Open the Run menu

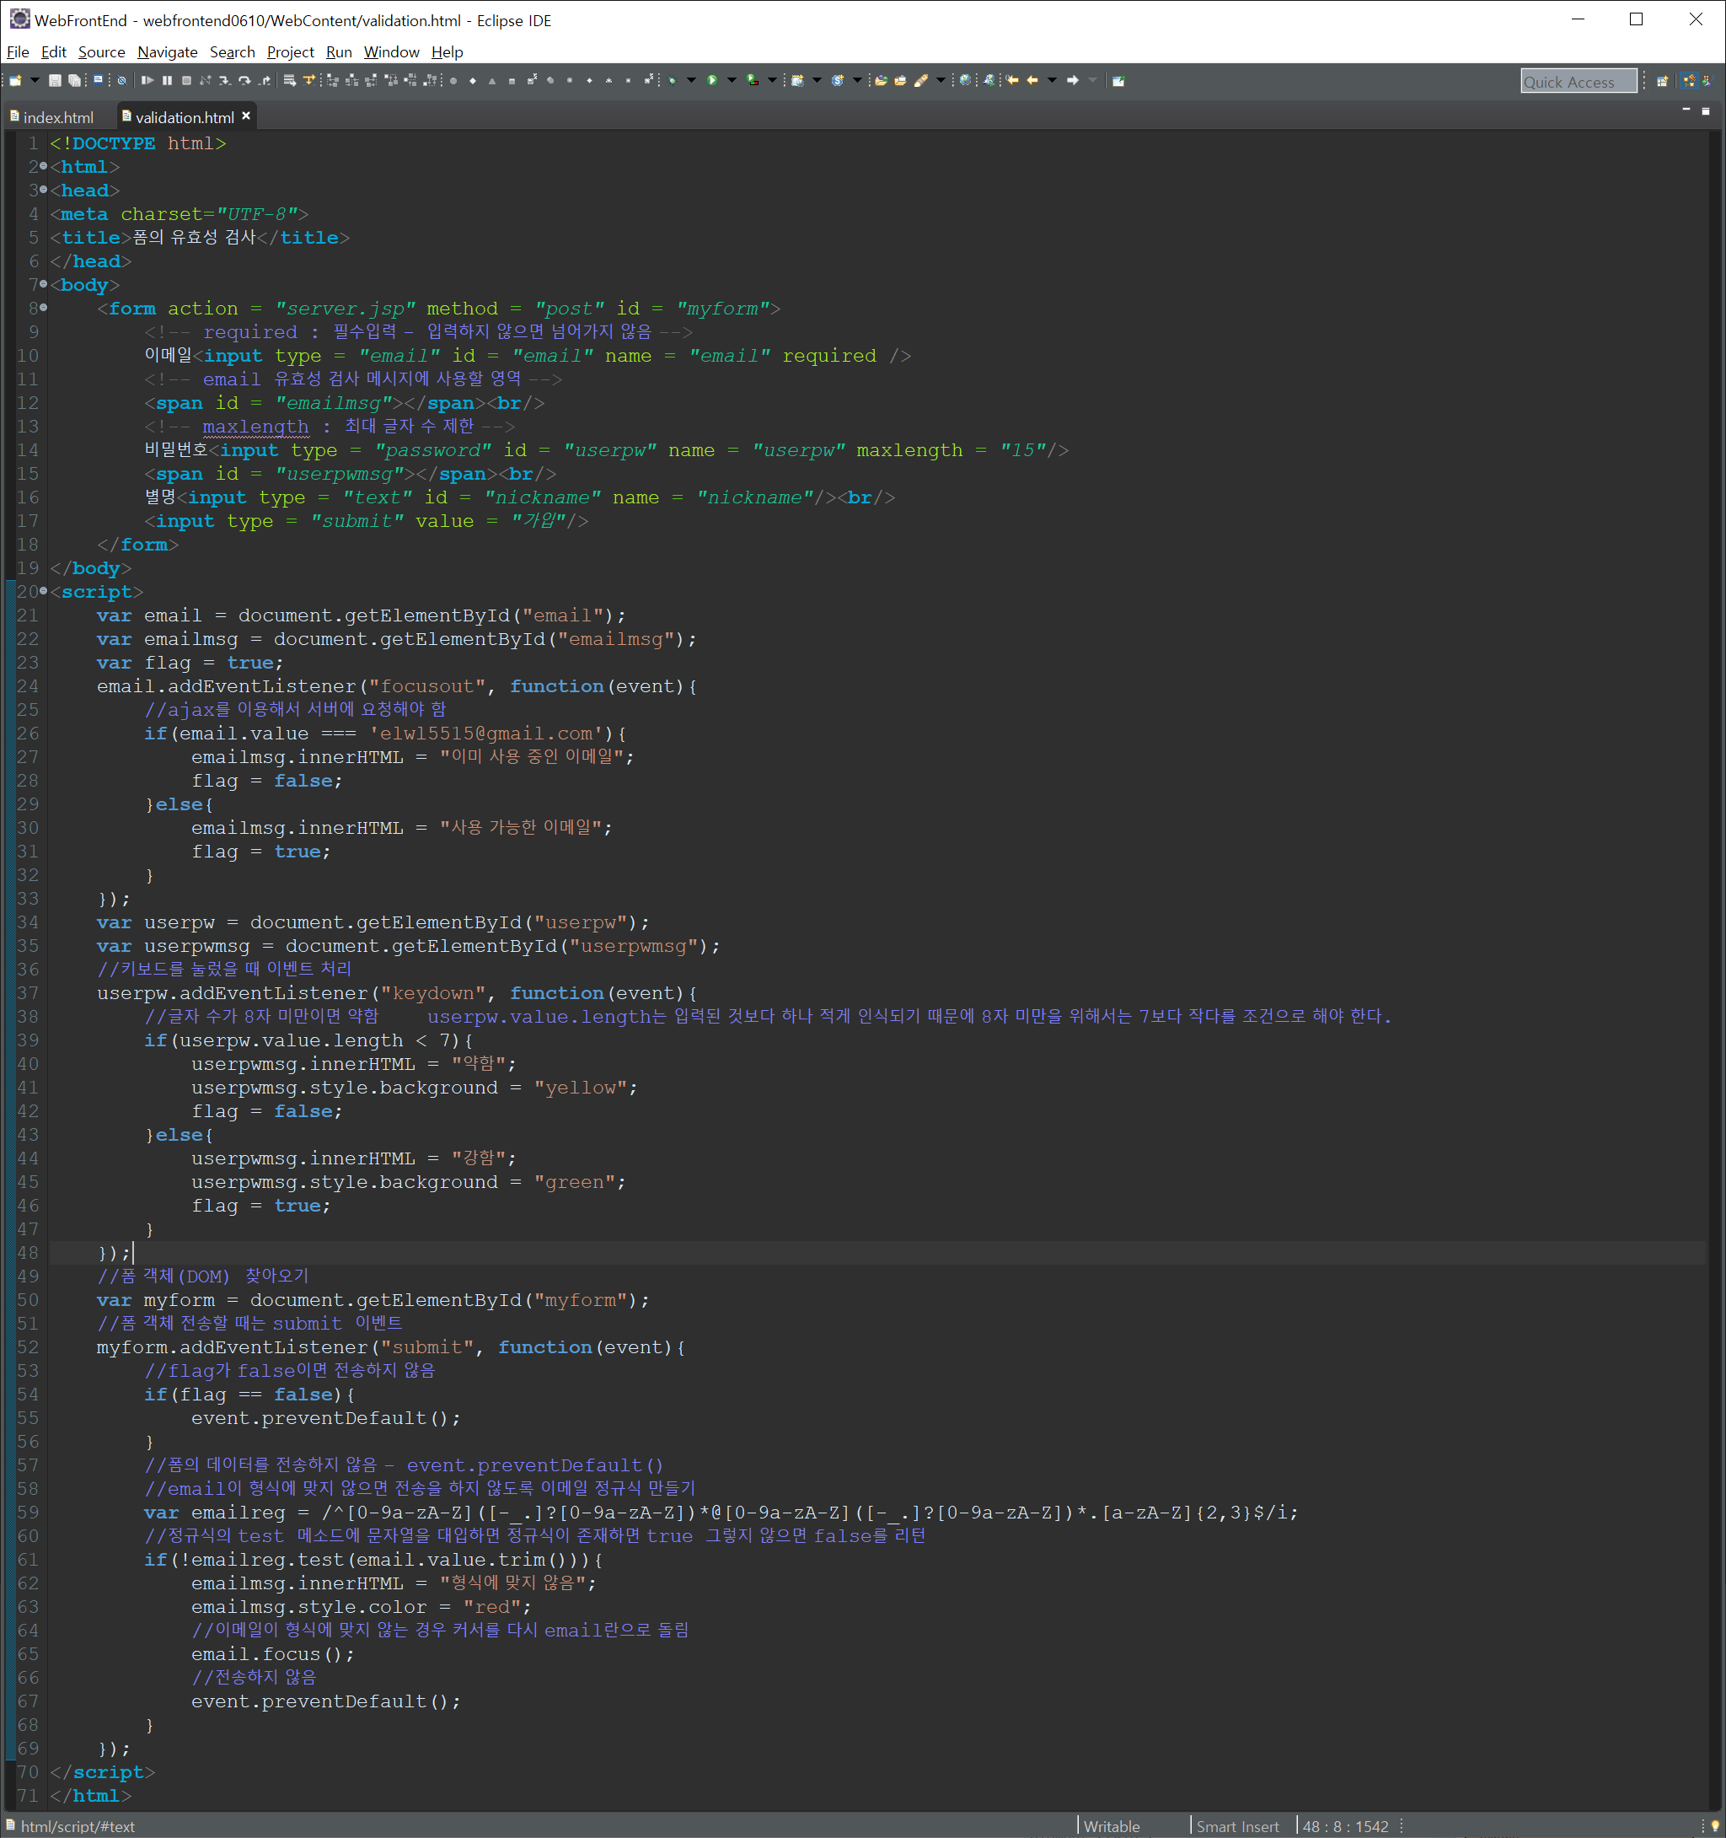click(339, 51)
